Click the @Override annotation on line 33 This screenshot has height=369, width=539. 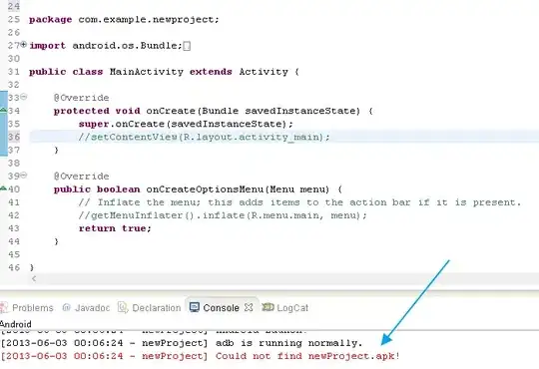click(82, 98)
